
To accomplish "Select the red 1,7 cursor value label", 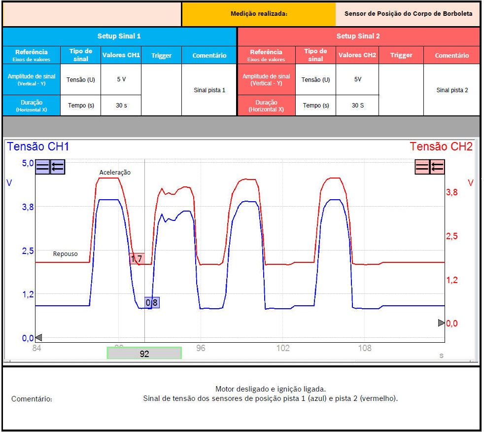I will (137, 259).
